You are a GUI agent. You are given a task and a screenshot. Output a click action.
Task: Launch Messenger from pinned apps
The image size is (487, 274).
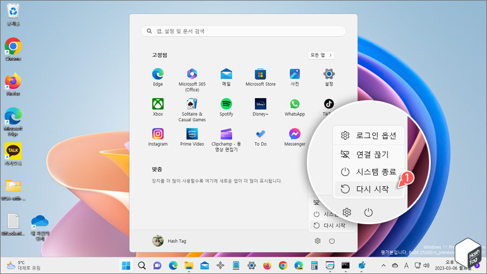tap(294, 137)
